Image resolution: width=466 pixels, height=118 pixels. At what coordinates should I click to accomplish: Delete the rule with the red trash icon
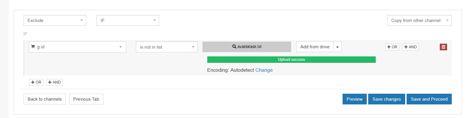pos(443,47)
